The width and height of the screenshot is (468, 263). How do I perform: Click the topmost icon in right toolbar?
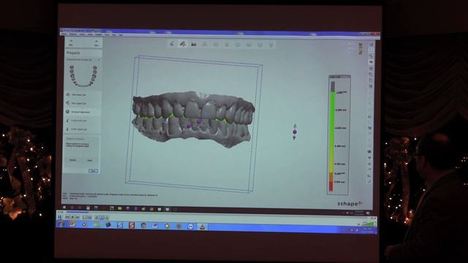(371, 44)
